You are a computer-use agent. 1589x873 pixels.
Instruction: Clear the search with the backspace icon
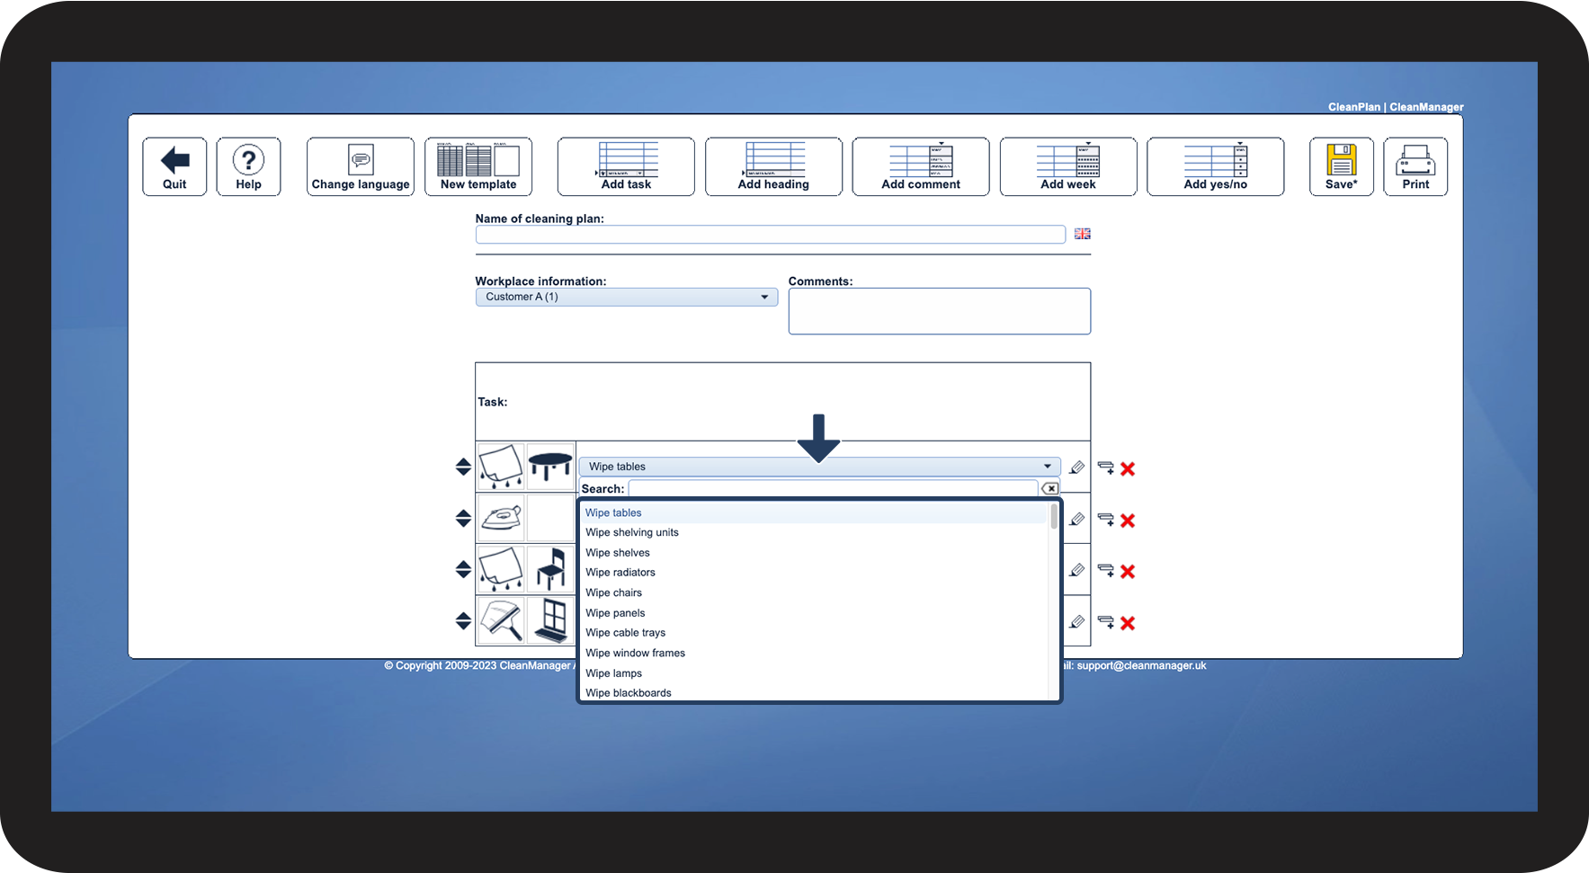1050,488
